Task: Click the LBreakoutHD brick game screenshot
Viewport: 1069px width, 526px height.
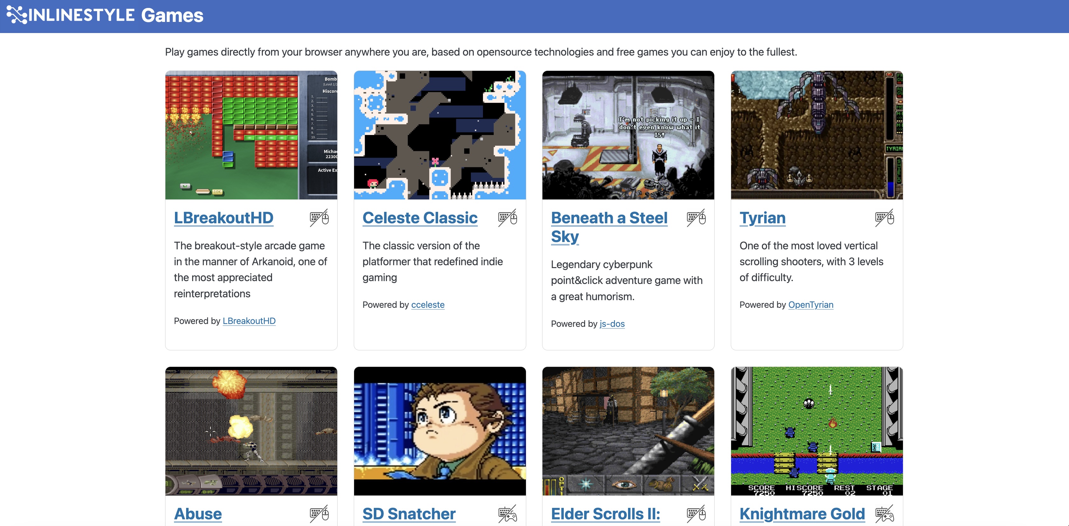Action: 251,135
